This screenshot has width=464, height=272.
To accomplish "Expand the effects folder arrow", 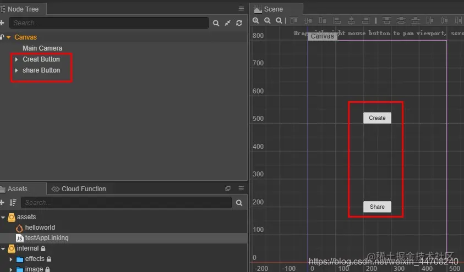I will pyautogui.click(x=11, y=259).
